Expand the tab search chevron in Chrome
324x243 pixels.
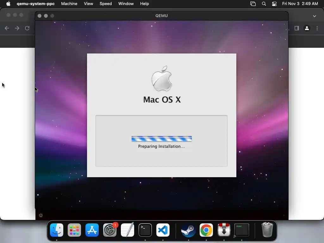coord(314,16)
